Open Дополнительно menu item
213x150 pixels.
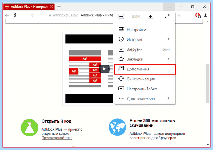click(144, 98)
